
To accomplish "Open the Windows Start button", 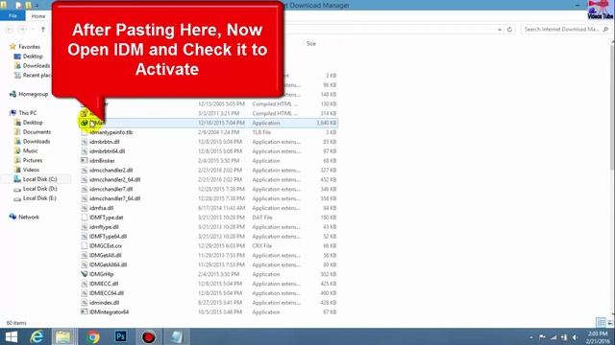I will point(12,336).
